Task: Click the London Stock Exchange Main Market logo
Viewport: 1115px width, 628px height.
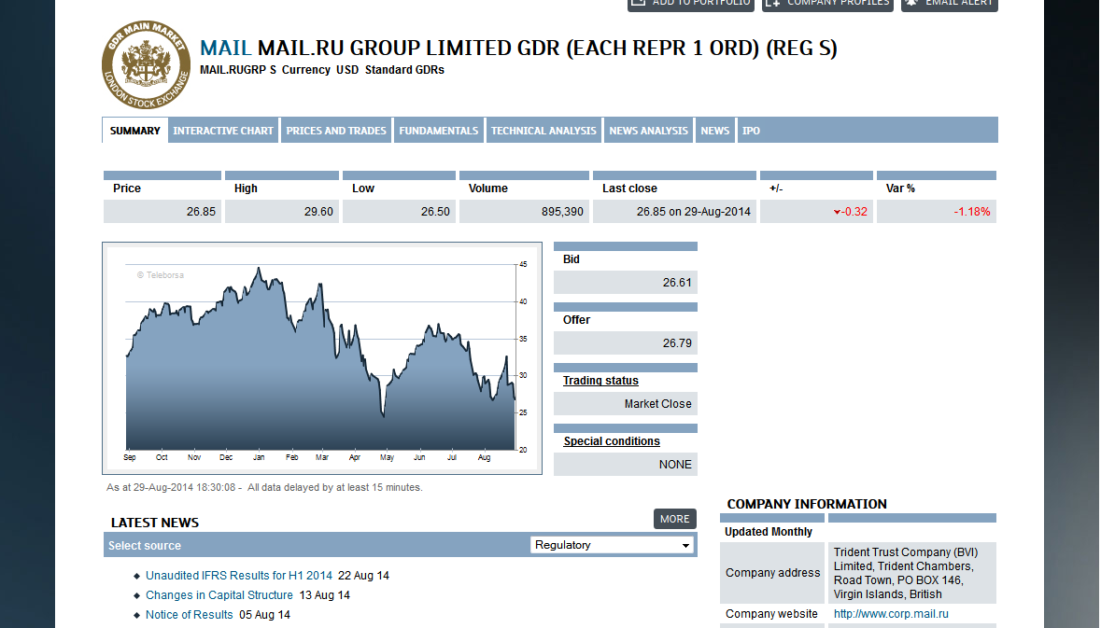Action: [x=146, y=64]
